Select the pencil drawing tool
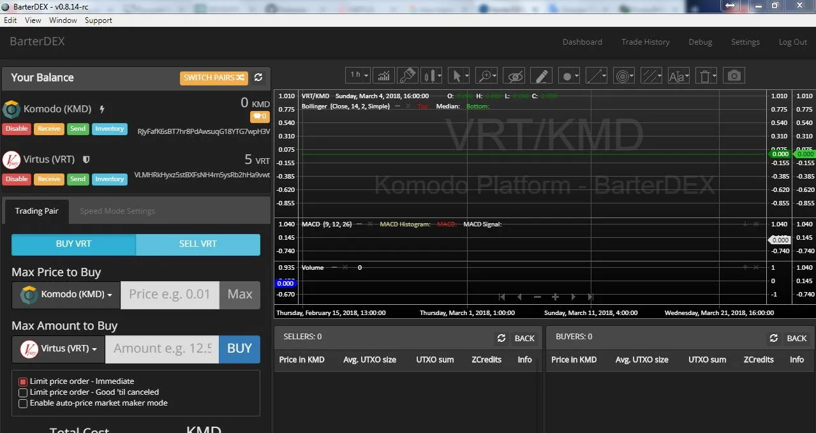816x433 pixels. [x=541, y=76]
